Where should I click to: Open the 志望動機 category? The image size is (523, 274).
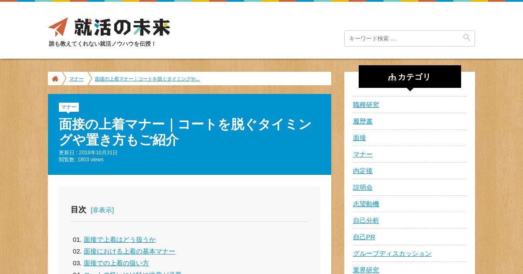(x=366, y=204)
